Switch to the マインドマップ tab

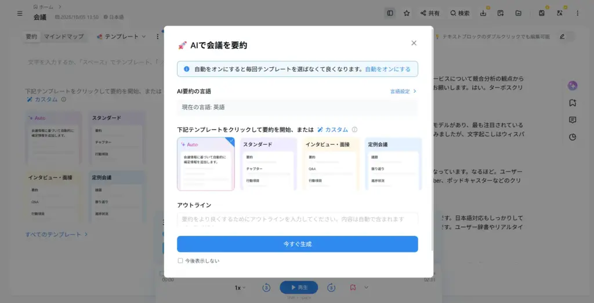64,36
